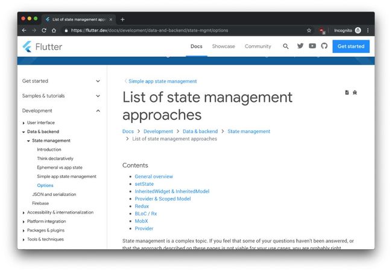Expand Accessibility & internationalization item
Viewport: 392px width, 272px height.
pyautogui.click(x=24, y=213)
